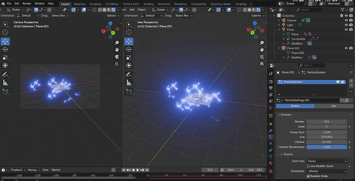Open the File menu
Image resolution: width=355 pixels, height=181 pixels.
9,3
